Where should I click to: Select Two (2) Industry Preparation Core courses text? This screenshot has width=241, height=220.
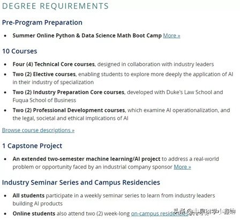[x=69, y=92]
